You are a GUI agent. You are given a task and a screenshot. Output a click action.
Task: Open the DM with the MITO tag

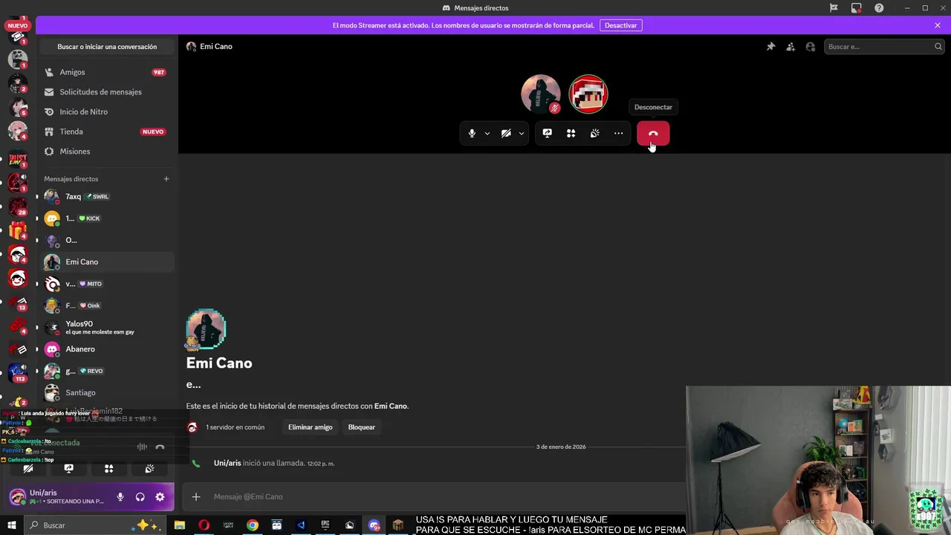tap(106, 284)
